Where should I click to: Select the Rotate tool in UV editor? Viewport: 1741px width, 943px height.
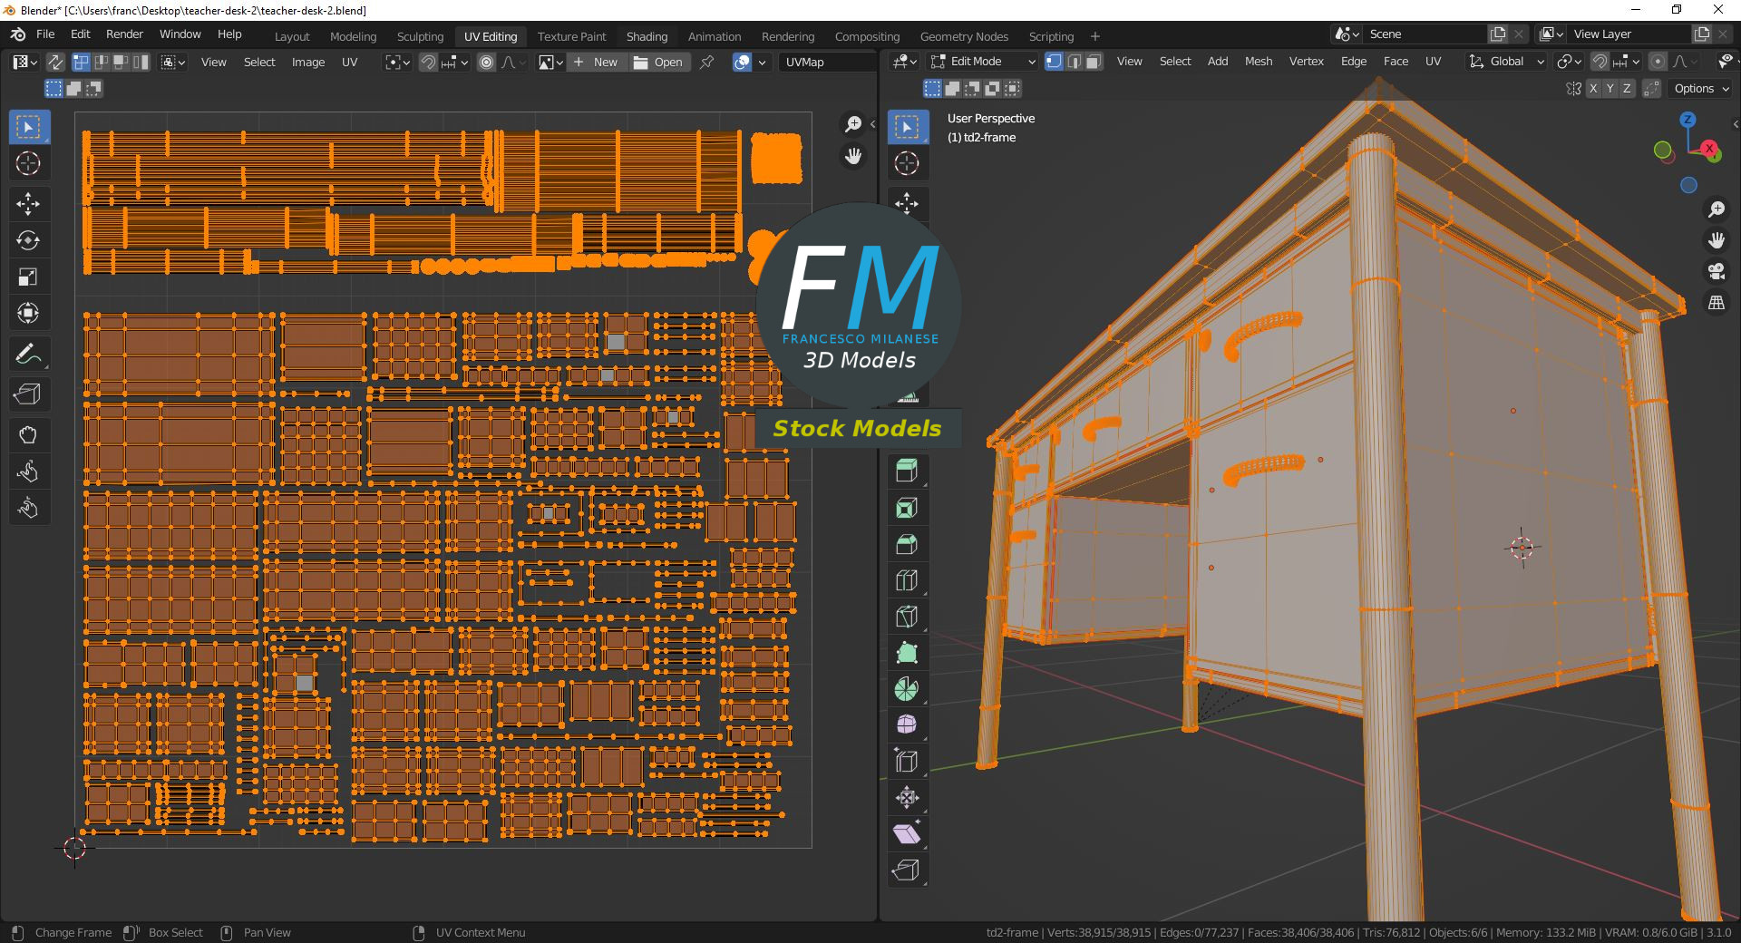28,240
